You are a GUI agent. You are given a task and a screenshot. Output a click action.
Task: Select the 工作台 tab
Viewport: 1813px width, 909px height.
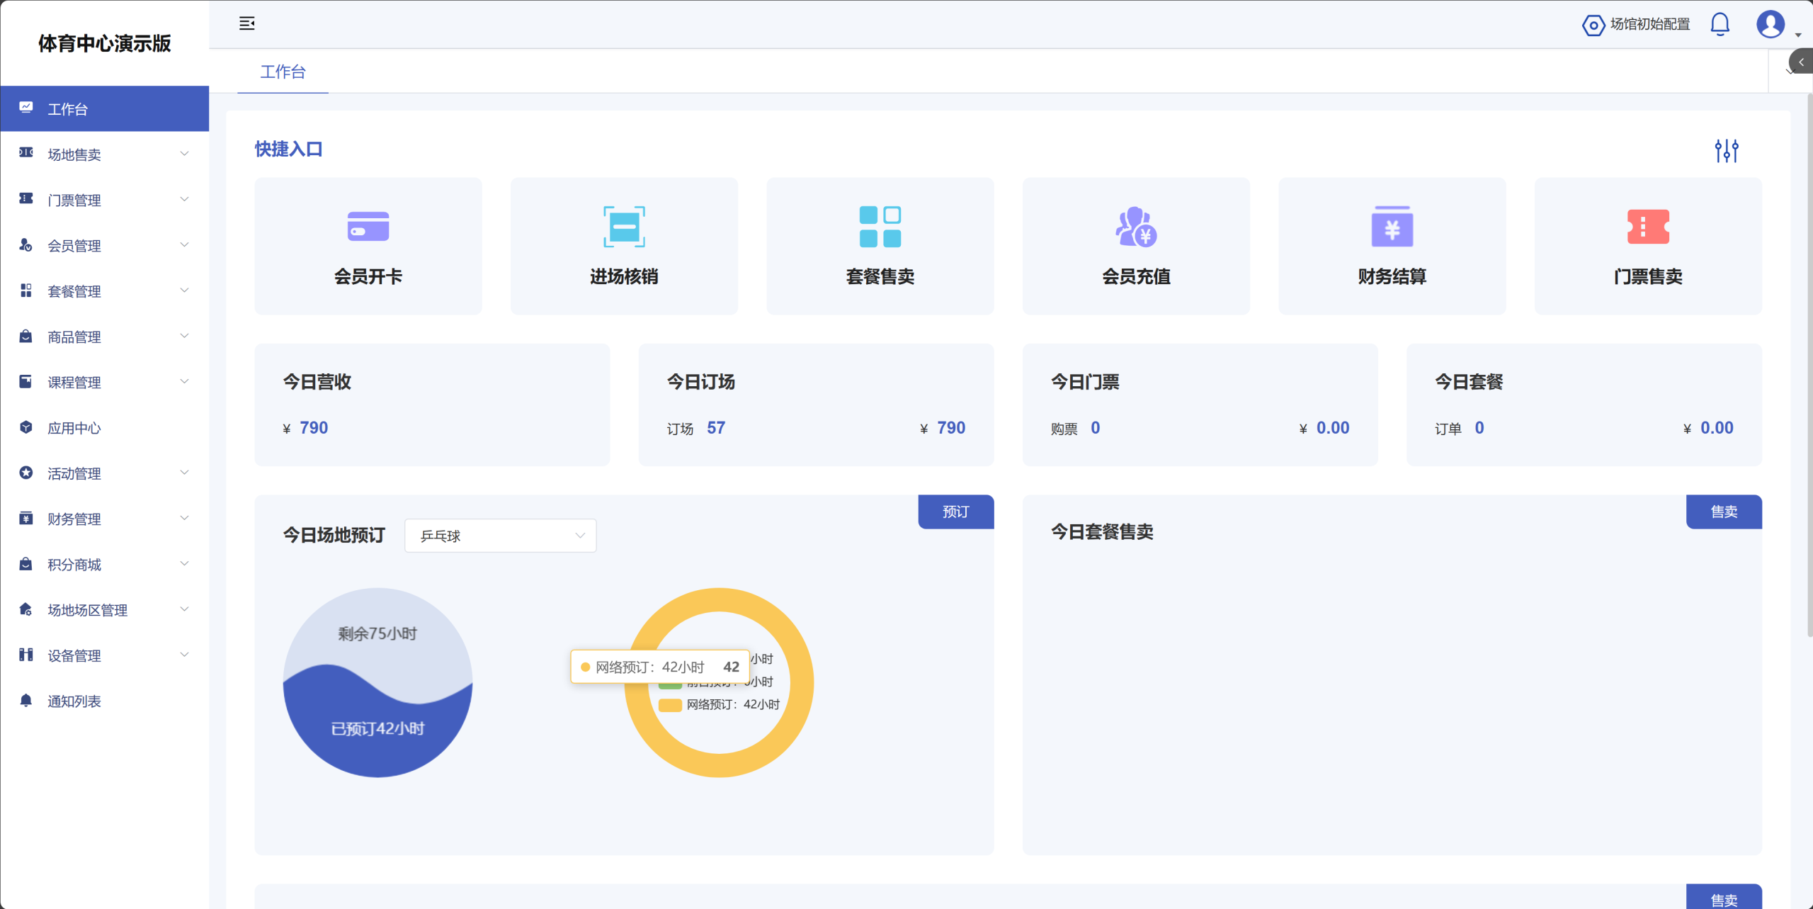pyautogui.click(x=283, y=72)
